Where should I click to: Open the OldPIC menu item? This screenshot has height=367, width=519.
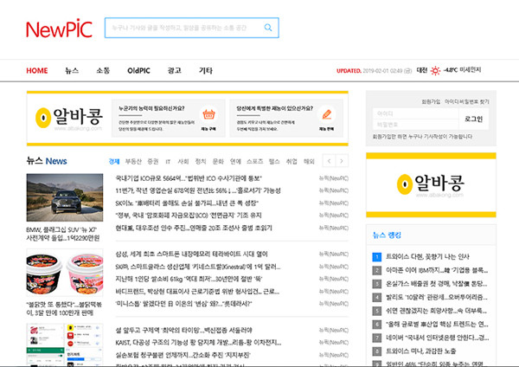[138, 71]
